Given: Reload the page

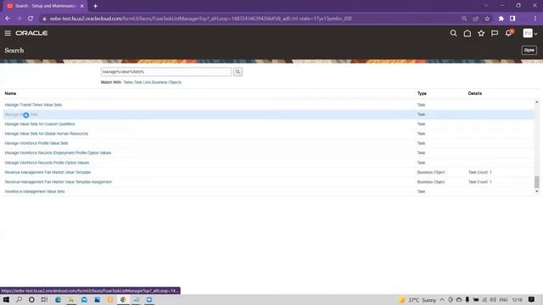Looking at the screenshot, I should point(31,19).
